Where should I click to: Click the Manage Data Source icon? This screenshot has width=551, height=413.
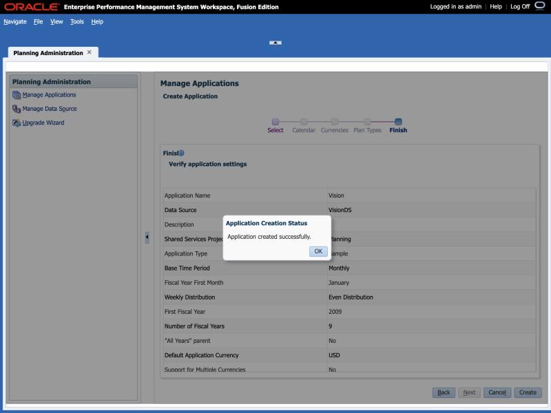pos(17,109)
